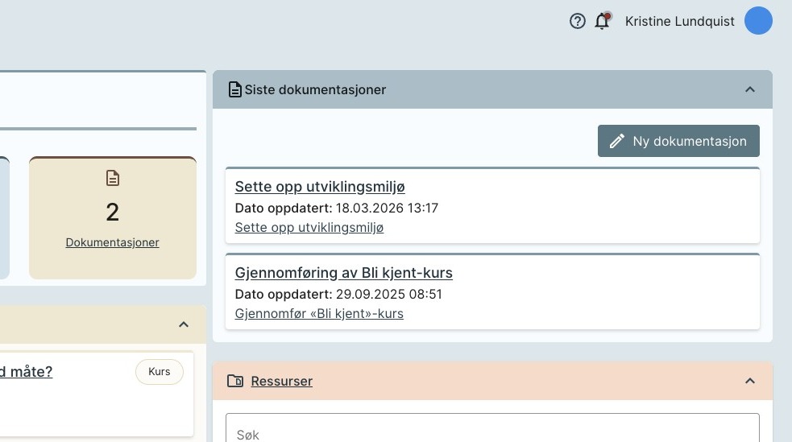Open the help question mark icon

(x=577, y=22)
